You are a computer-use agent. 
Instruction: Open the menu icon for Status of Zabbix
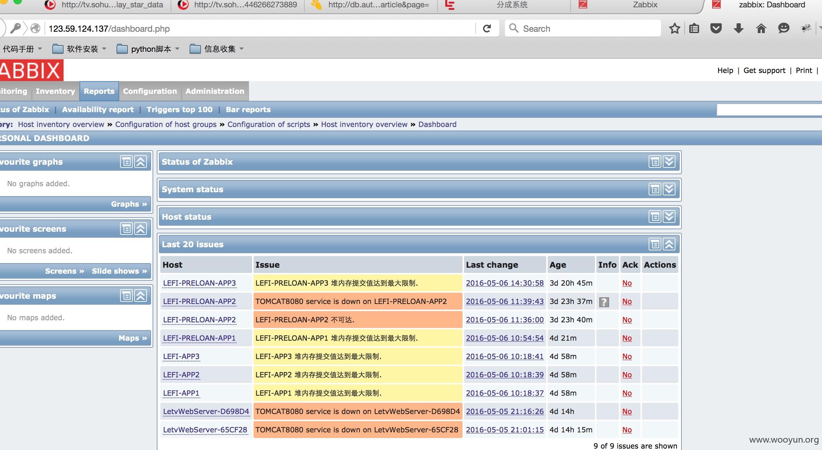(x=655, y=162)
